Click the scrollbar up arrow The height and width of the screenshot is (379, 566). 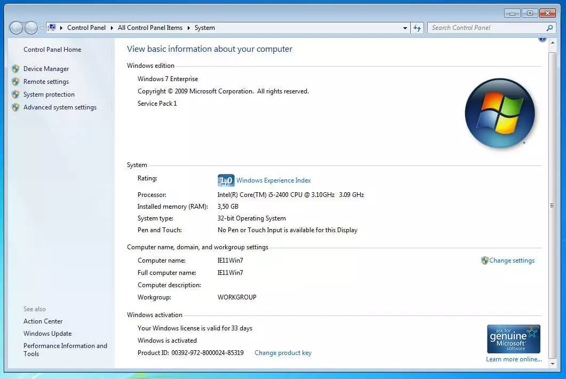coord(553,43)
